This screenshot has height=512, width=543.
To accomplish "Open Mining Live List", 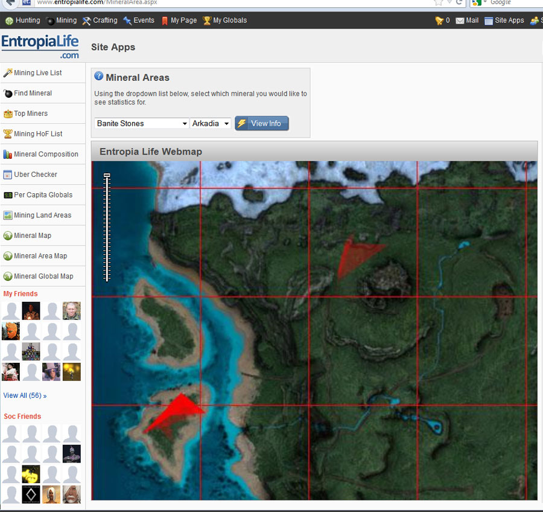I will pos(38,73).
